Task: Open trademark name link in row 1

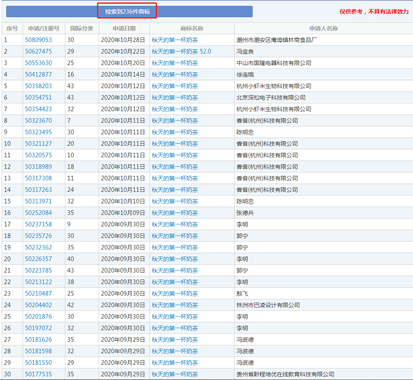Action: pos(175,40)
